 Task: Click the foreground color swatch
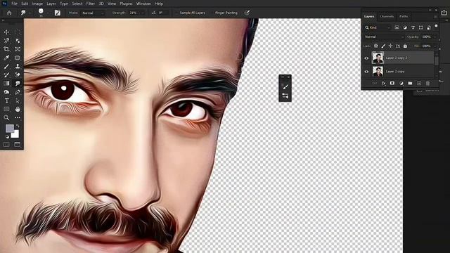(9, 128)
